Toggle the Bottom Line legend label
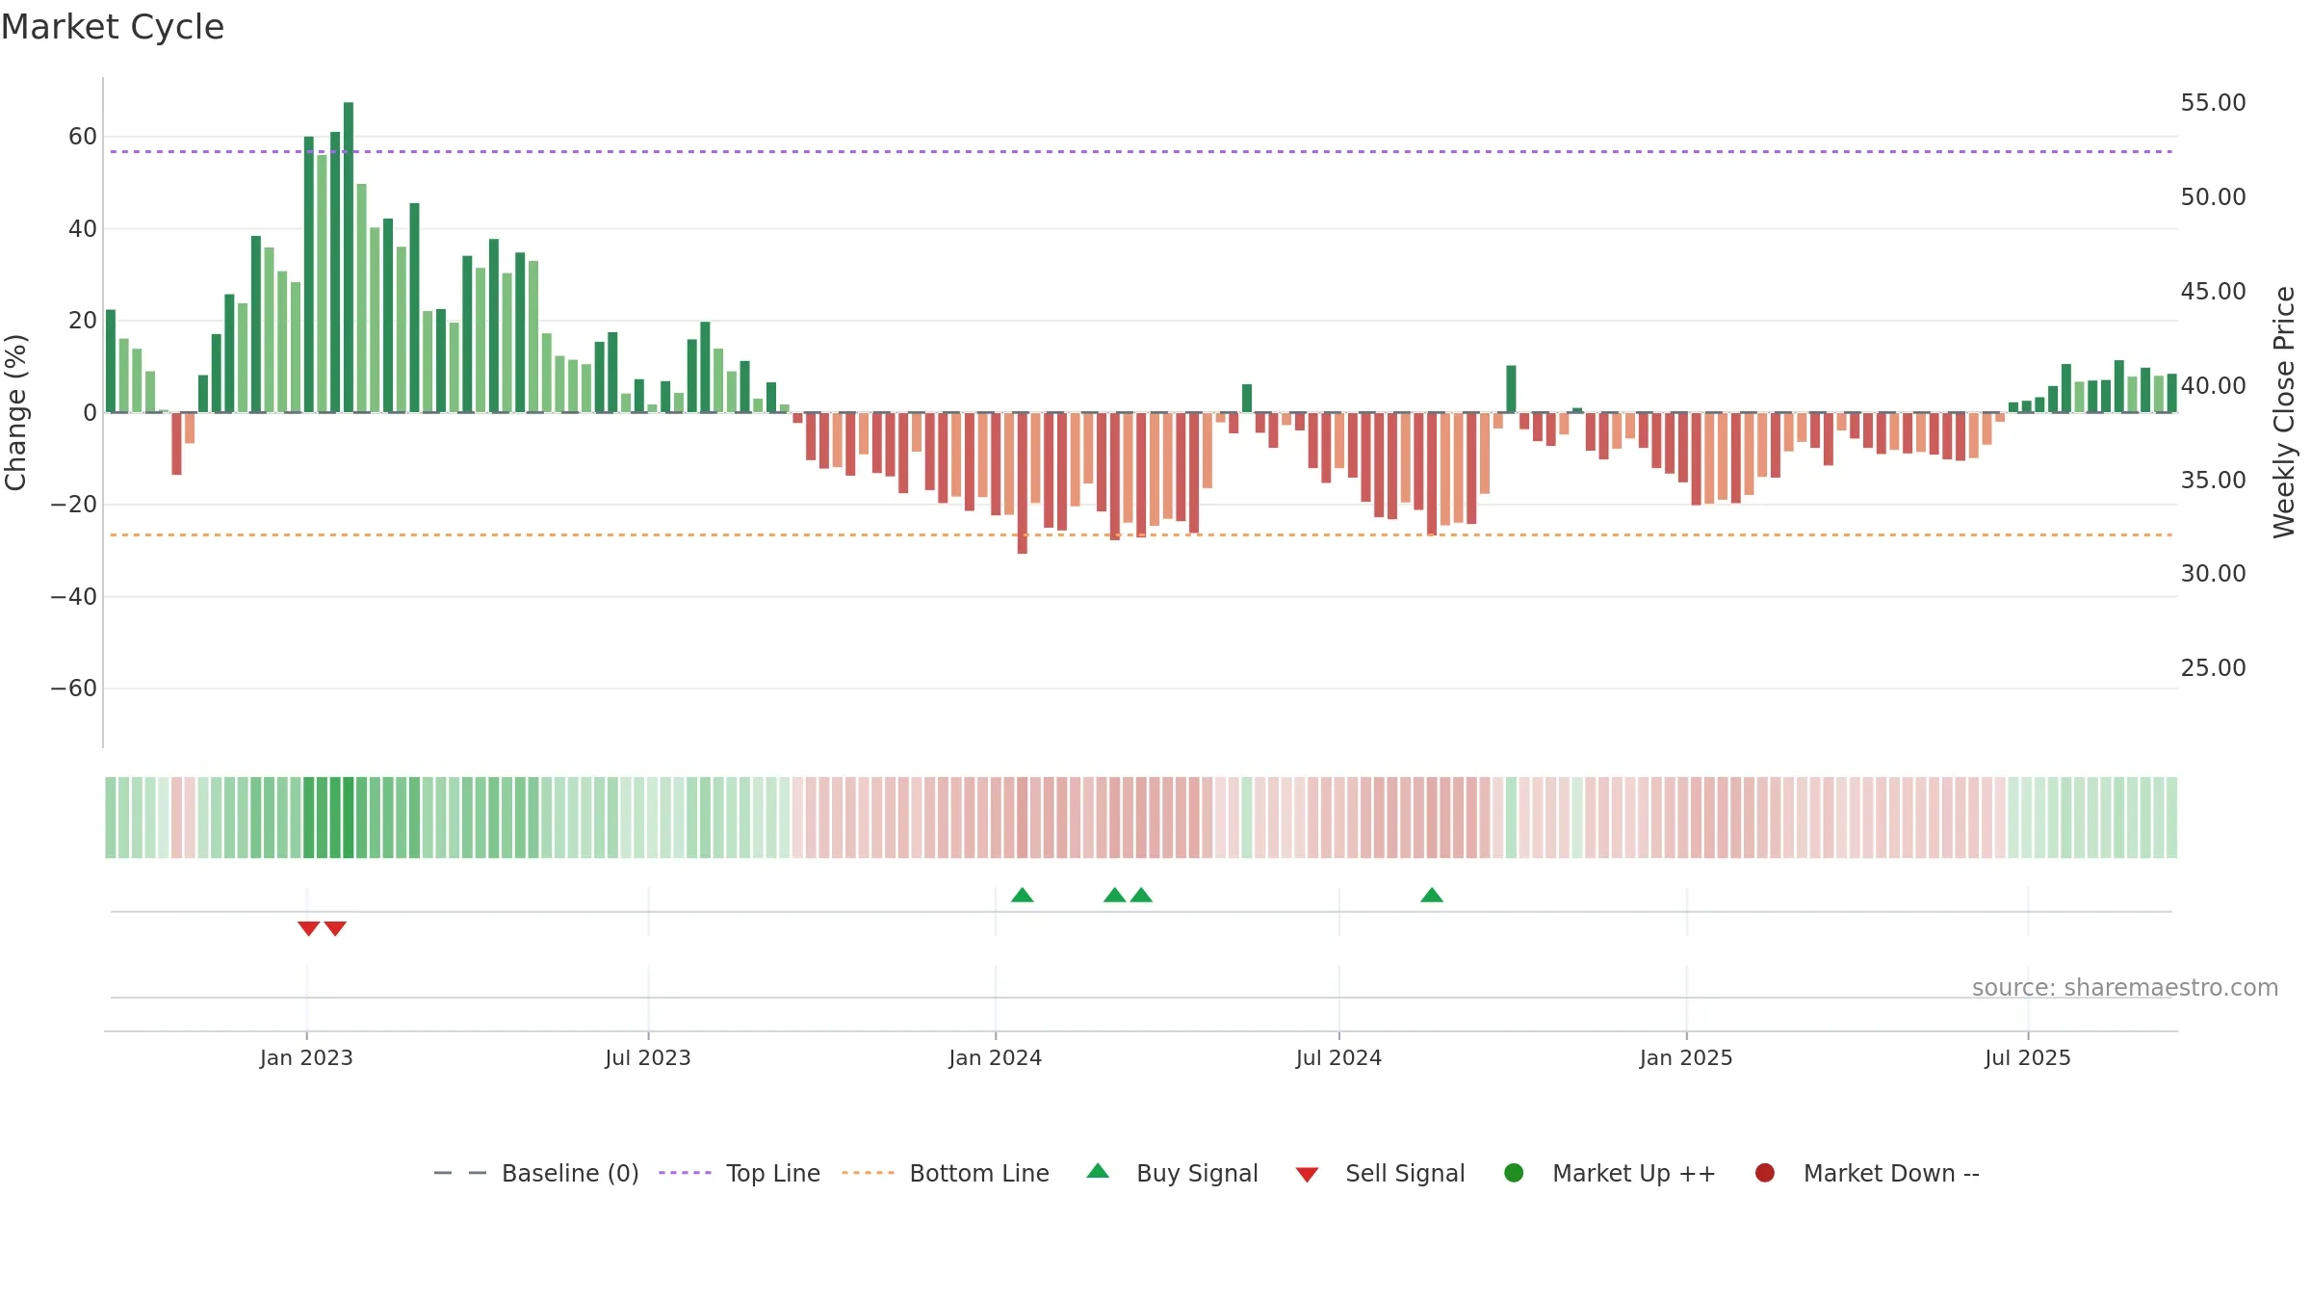2311x1300 pixels. pyautogui.click(x=979, y=1173)
